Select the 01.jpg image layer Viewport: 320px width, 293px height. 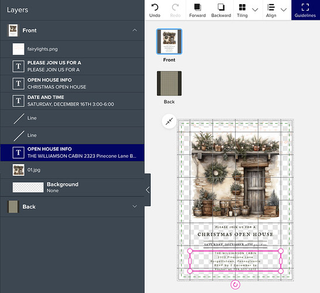(72, 170)
